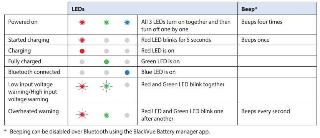Click the green LED in Overheated warning row
The image size is (320, 138).
click(x=106, y=115)
